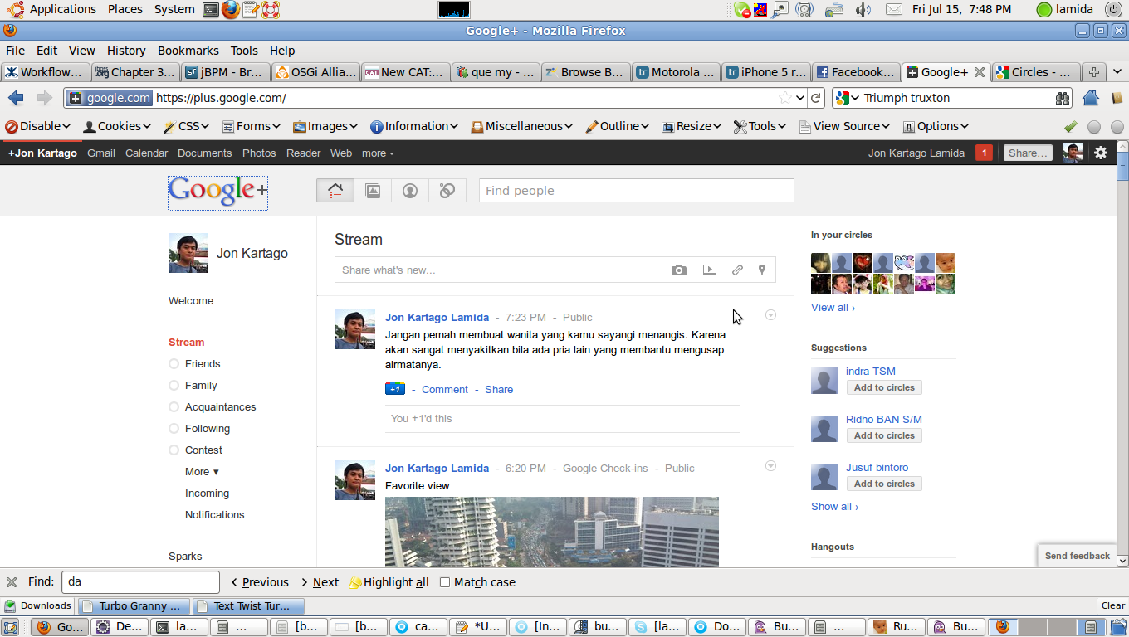The image size is (1129, 637).
Task: Bookmark this page with the star
Action: coord(785,98)
